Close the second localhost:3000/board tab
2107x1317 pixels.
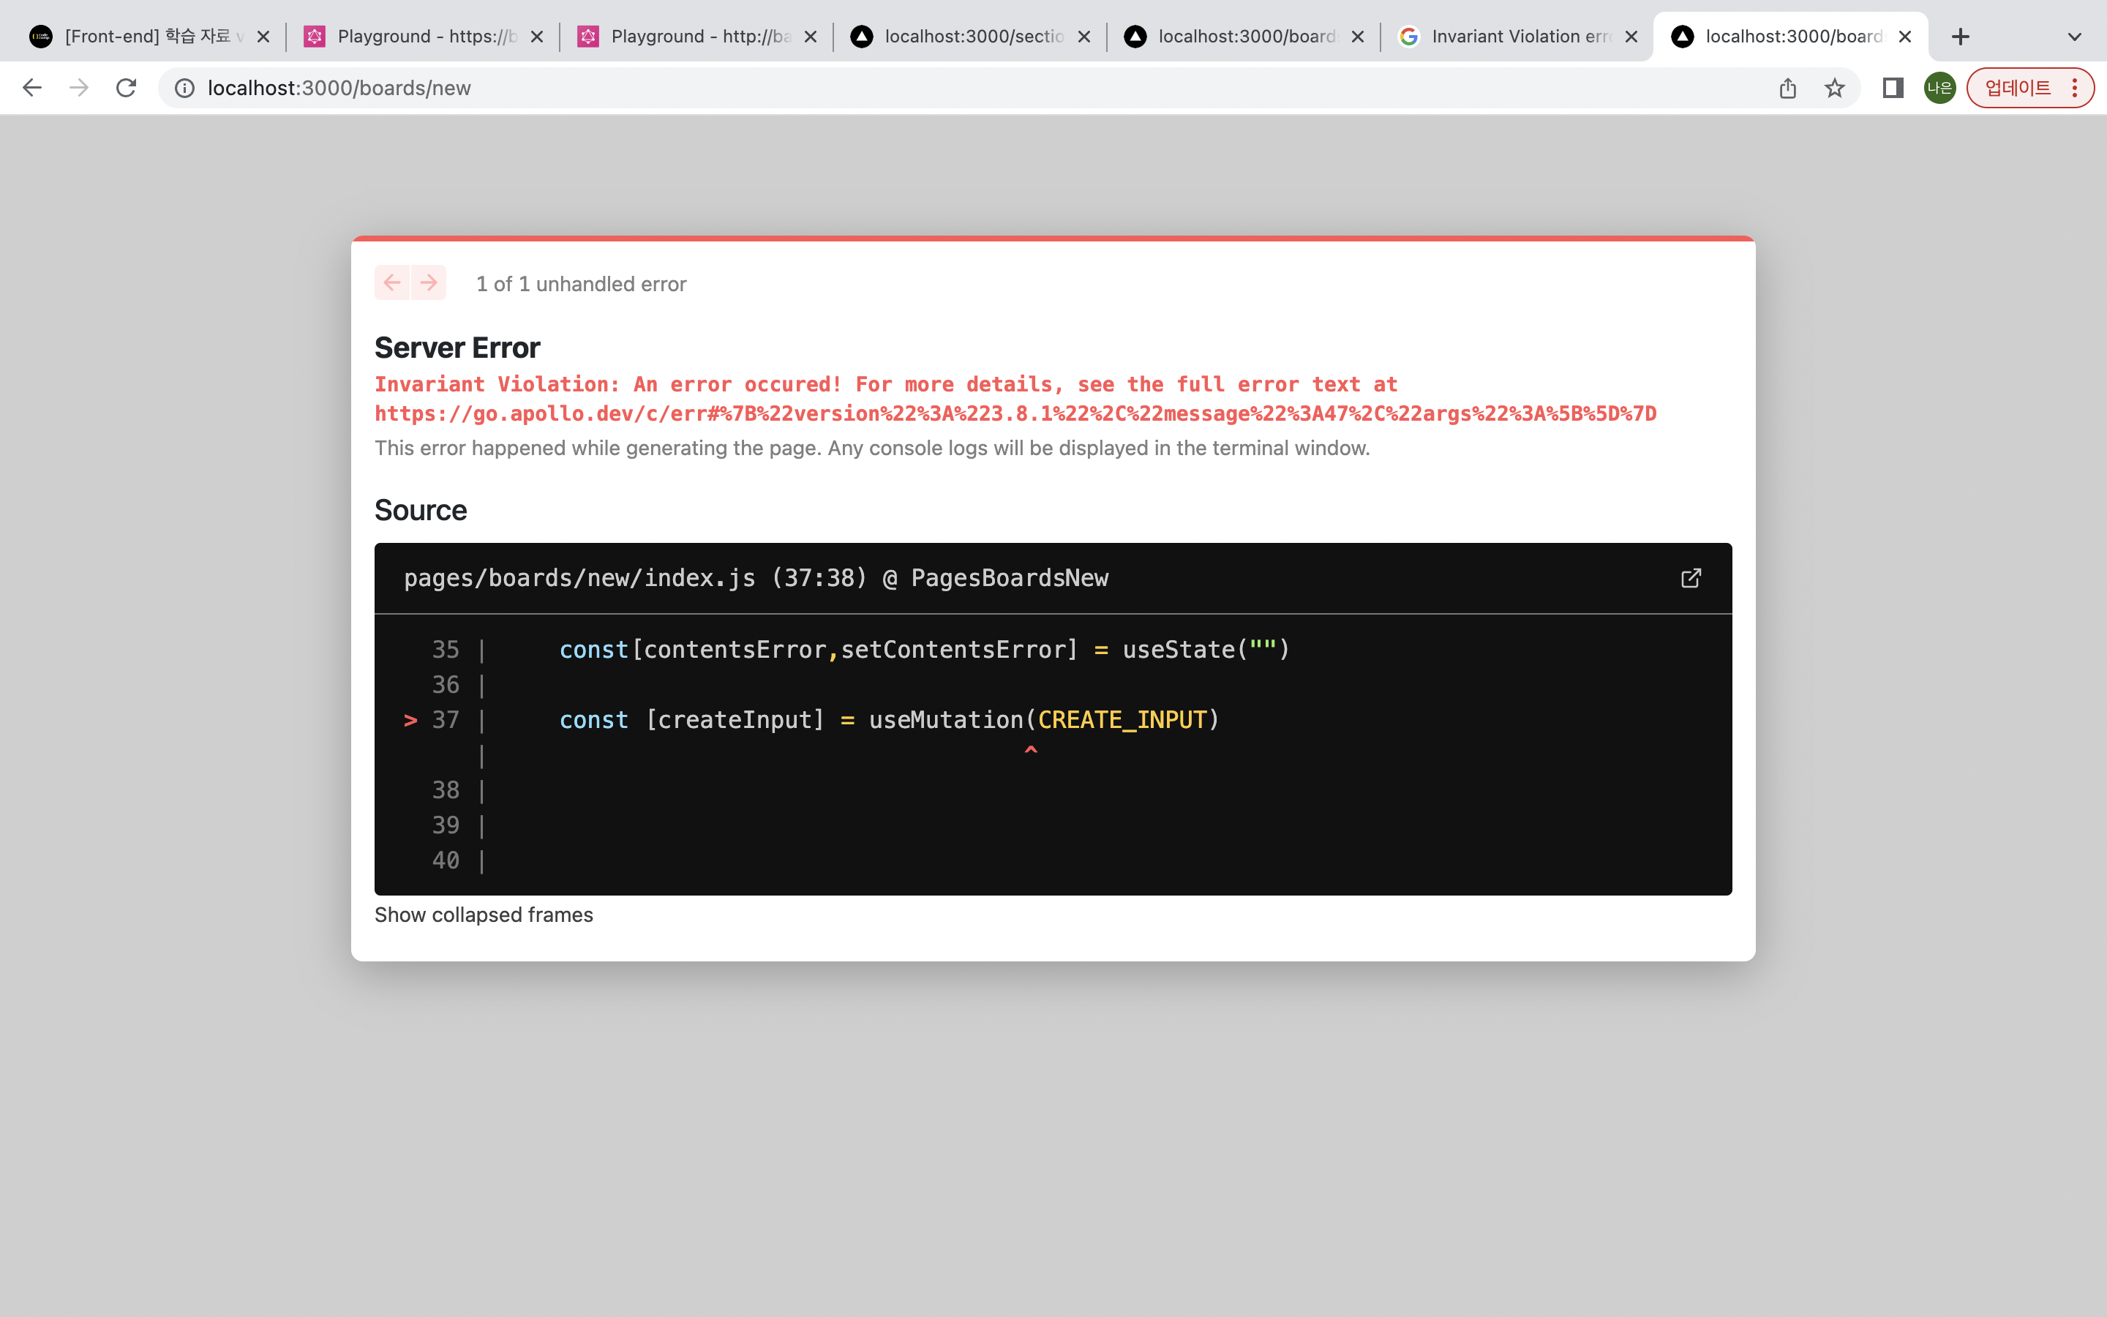click(1357, 37)
